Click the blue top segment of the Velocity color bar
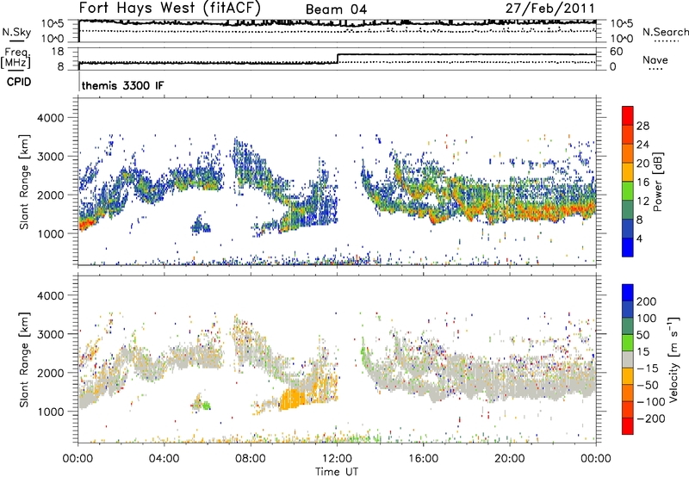This screenshot has width=689, height=477. pos(628,293)
